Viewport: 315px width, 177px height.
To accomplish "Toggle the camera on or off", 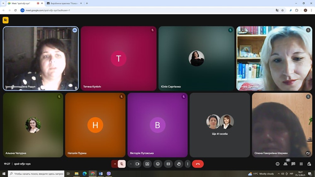I will coord(137,164).
